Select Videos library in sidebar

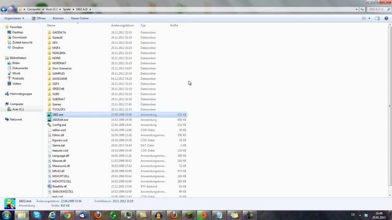17,84
